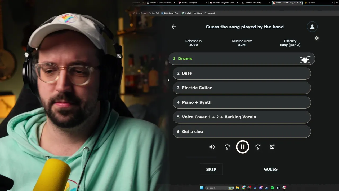Click 'Guess the song played by the band' heading
The width and height of the screenshot is (339, 191).
coord(244,27)
